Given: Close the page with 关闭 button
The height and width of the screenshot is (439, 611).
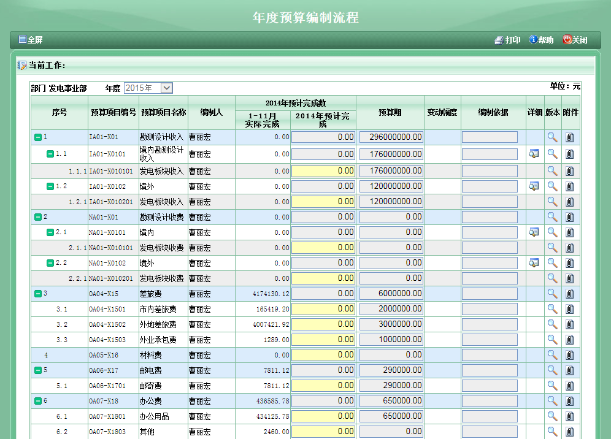Looking at the screenshot, I should 575,40.
